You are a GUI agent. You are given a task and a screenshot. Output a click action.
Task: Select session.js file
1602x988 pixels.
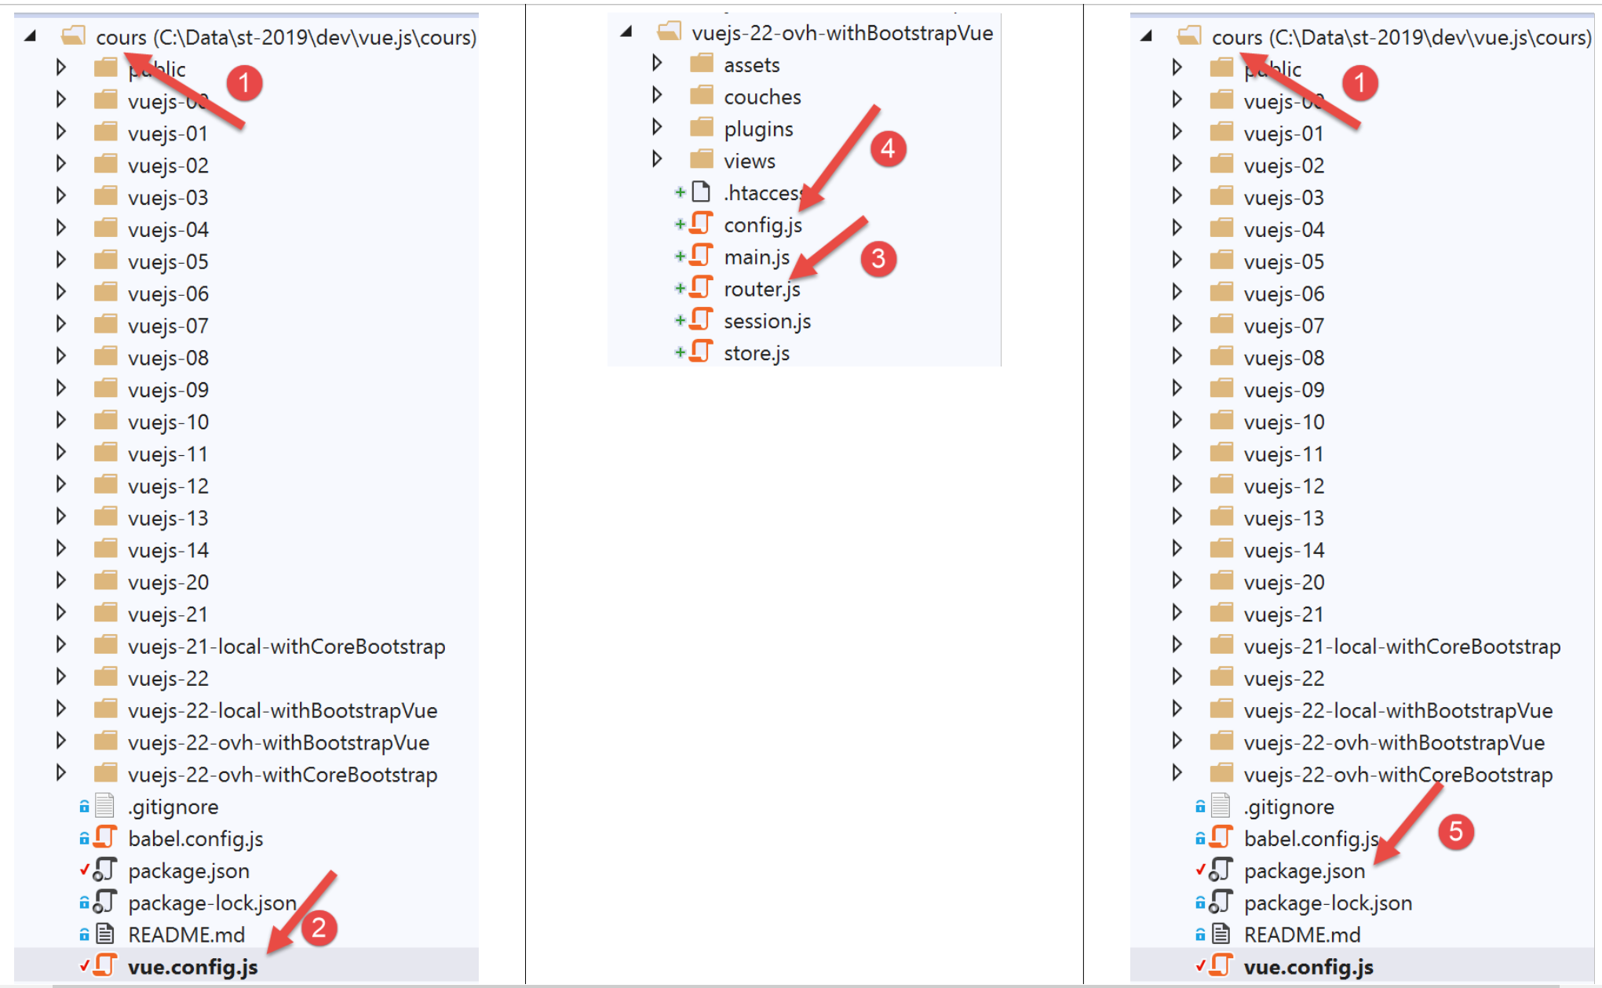(x=767, y=322)
